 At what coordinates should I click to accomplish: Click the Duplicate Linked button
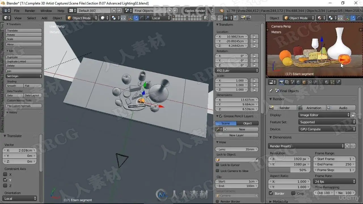(24, 61)
